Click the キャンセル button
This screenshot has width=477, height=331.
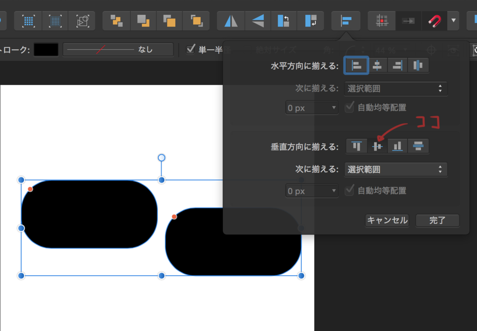click(x=387, y=220)
